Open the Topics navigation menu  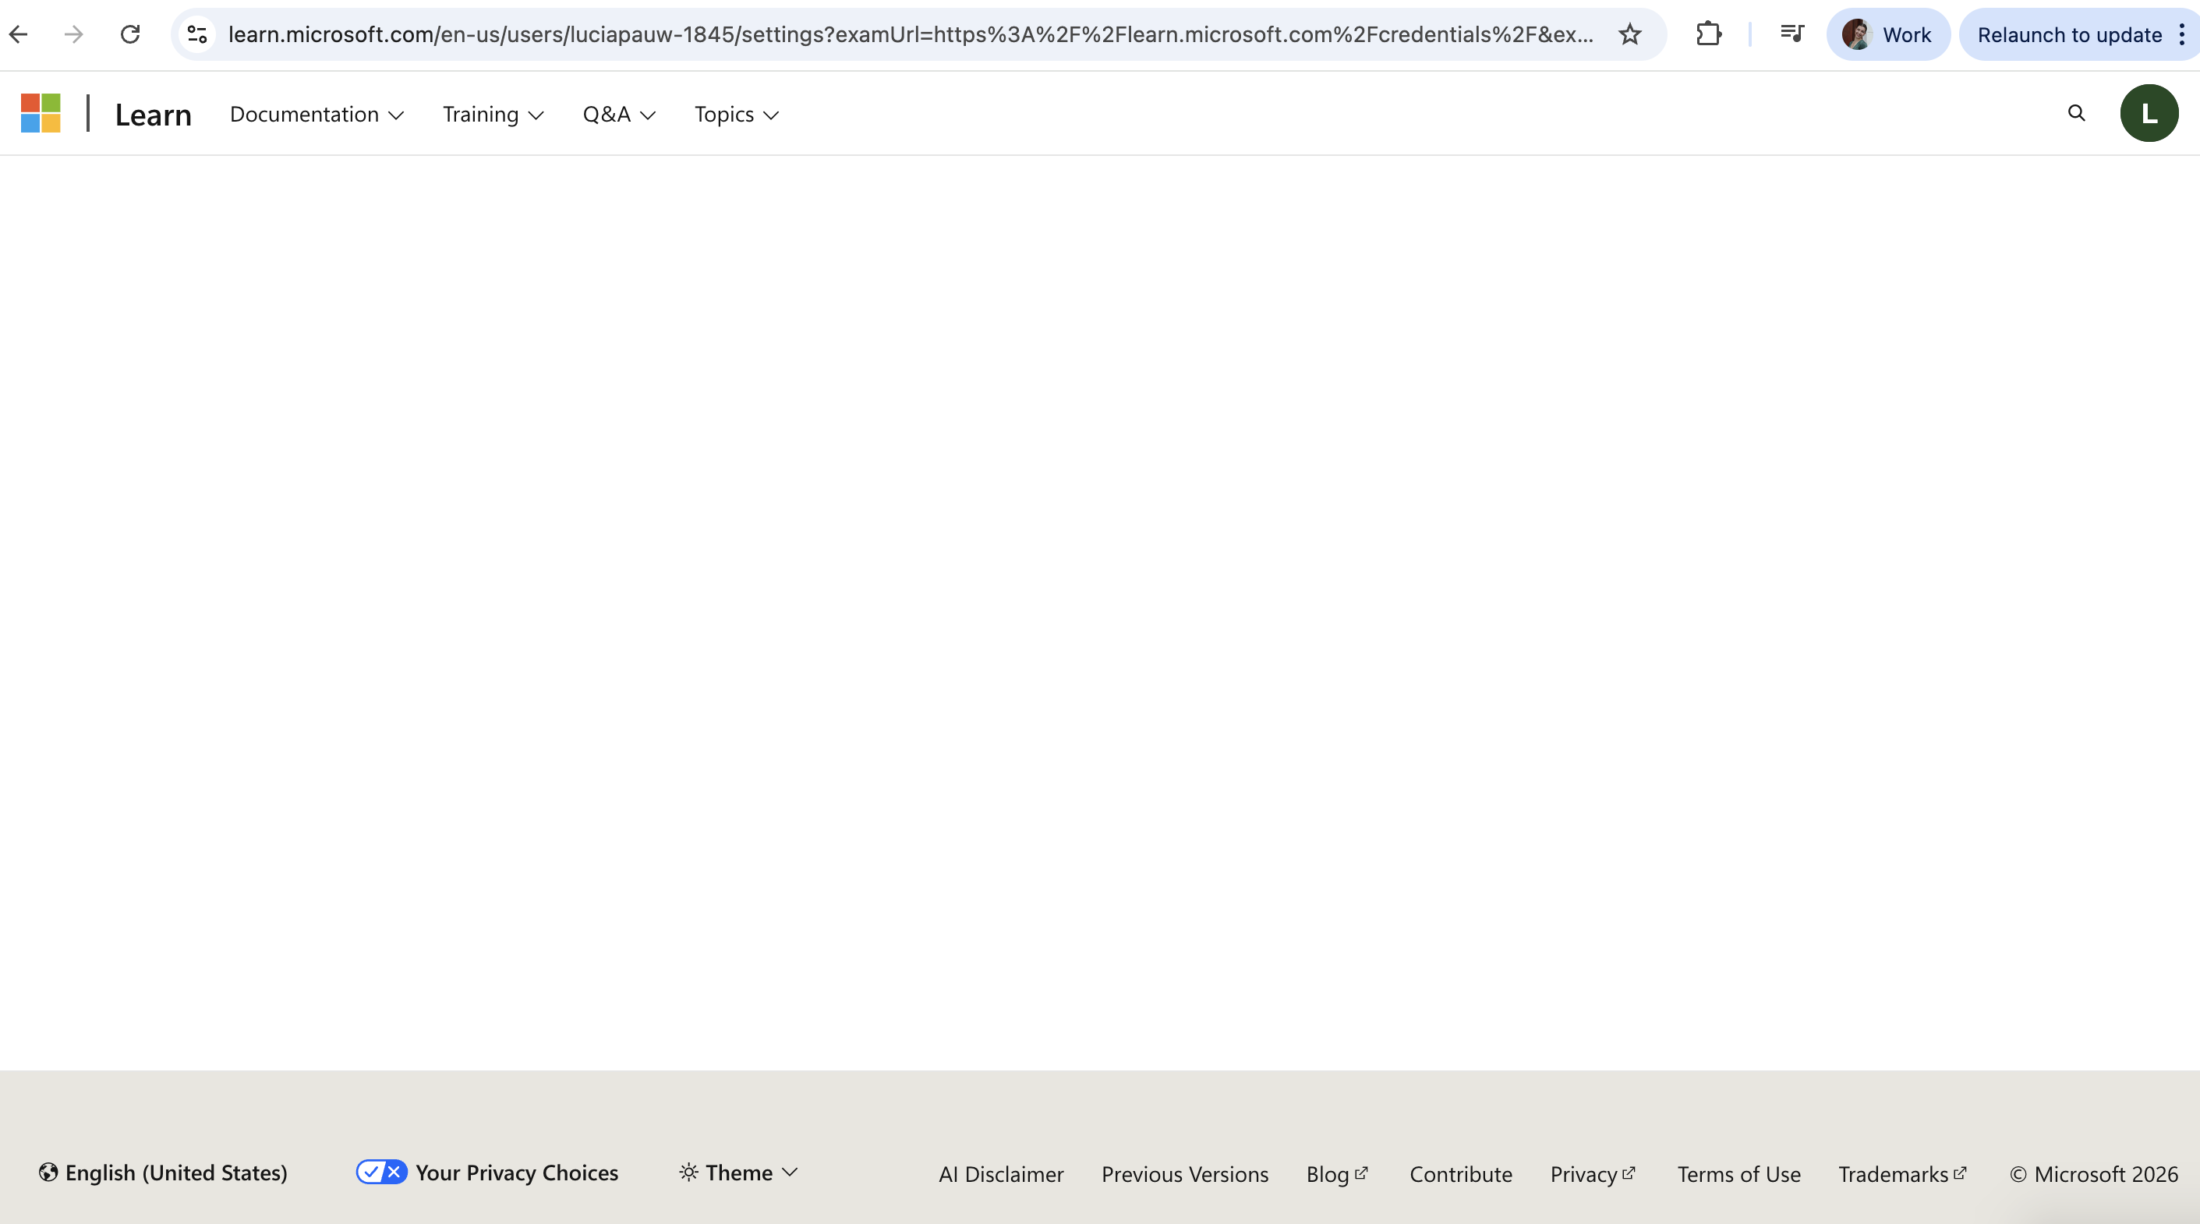[x=736, y=115]
